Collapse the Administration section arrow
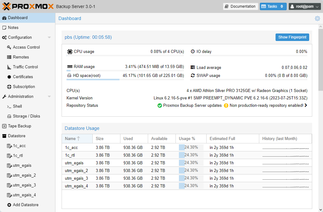 (x=49, y=97)
